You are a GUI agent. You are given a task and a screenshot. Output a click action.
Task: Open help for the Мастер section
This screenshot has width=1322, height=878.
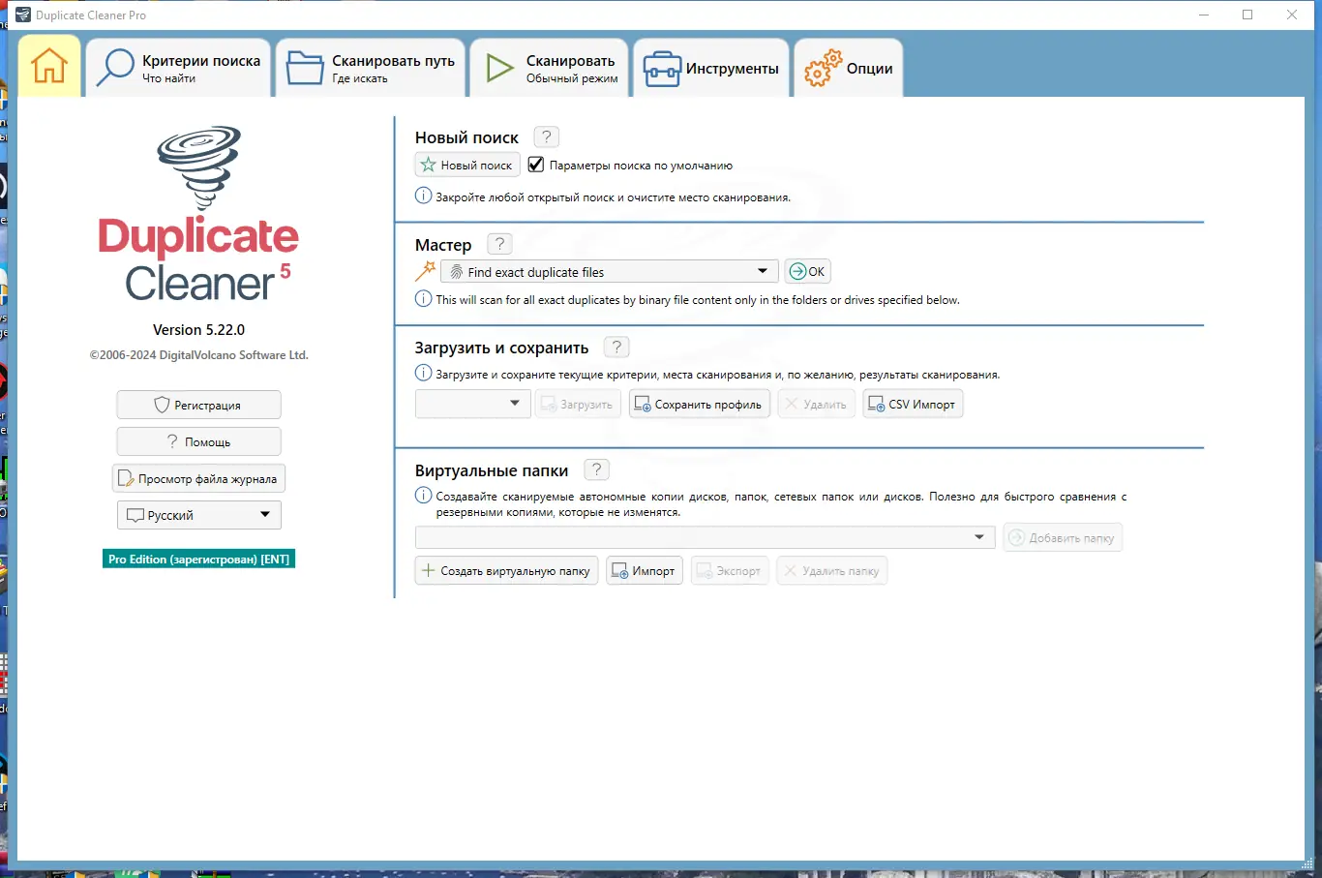tap(498, 243)
